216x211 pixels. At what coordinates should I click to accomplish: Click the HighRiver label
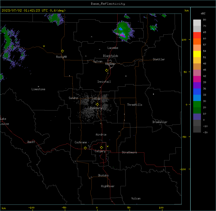[x=108, y=186]
